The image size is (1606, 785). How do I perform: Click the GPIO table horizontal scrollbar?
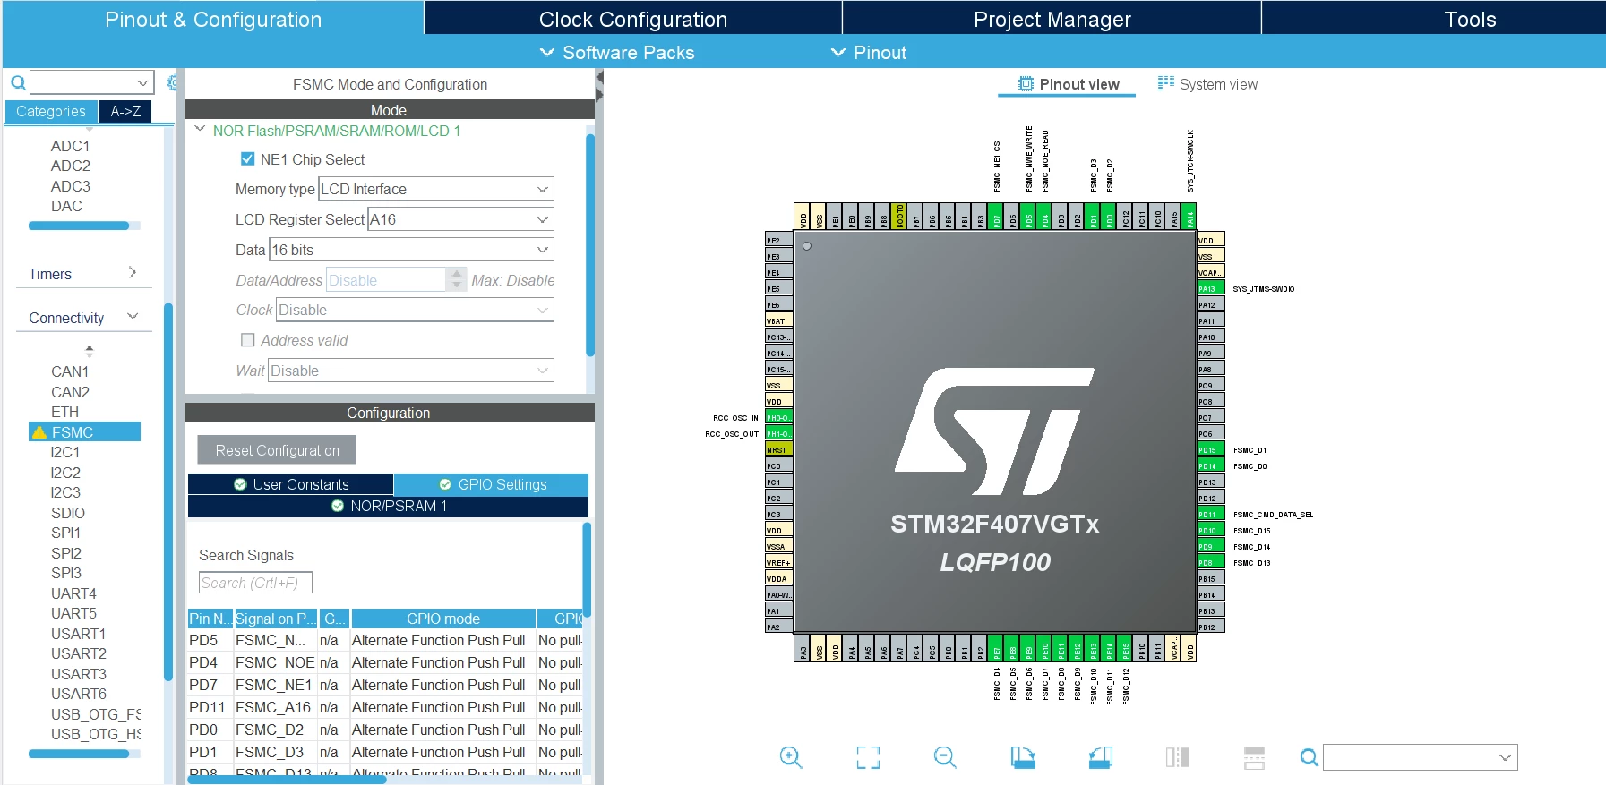(287, 780)
